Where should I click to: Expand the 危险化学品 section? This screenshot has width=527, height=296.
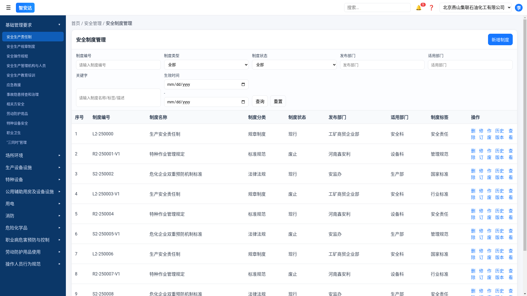(33, 228)
